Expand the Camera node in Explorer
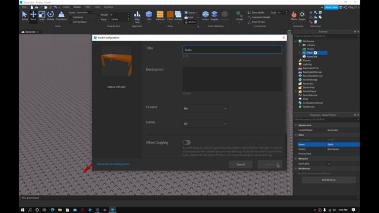Viewport: 379px width, 213px height. [300, 45]
